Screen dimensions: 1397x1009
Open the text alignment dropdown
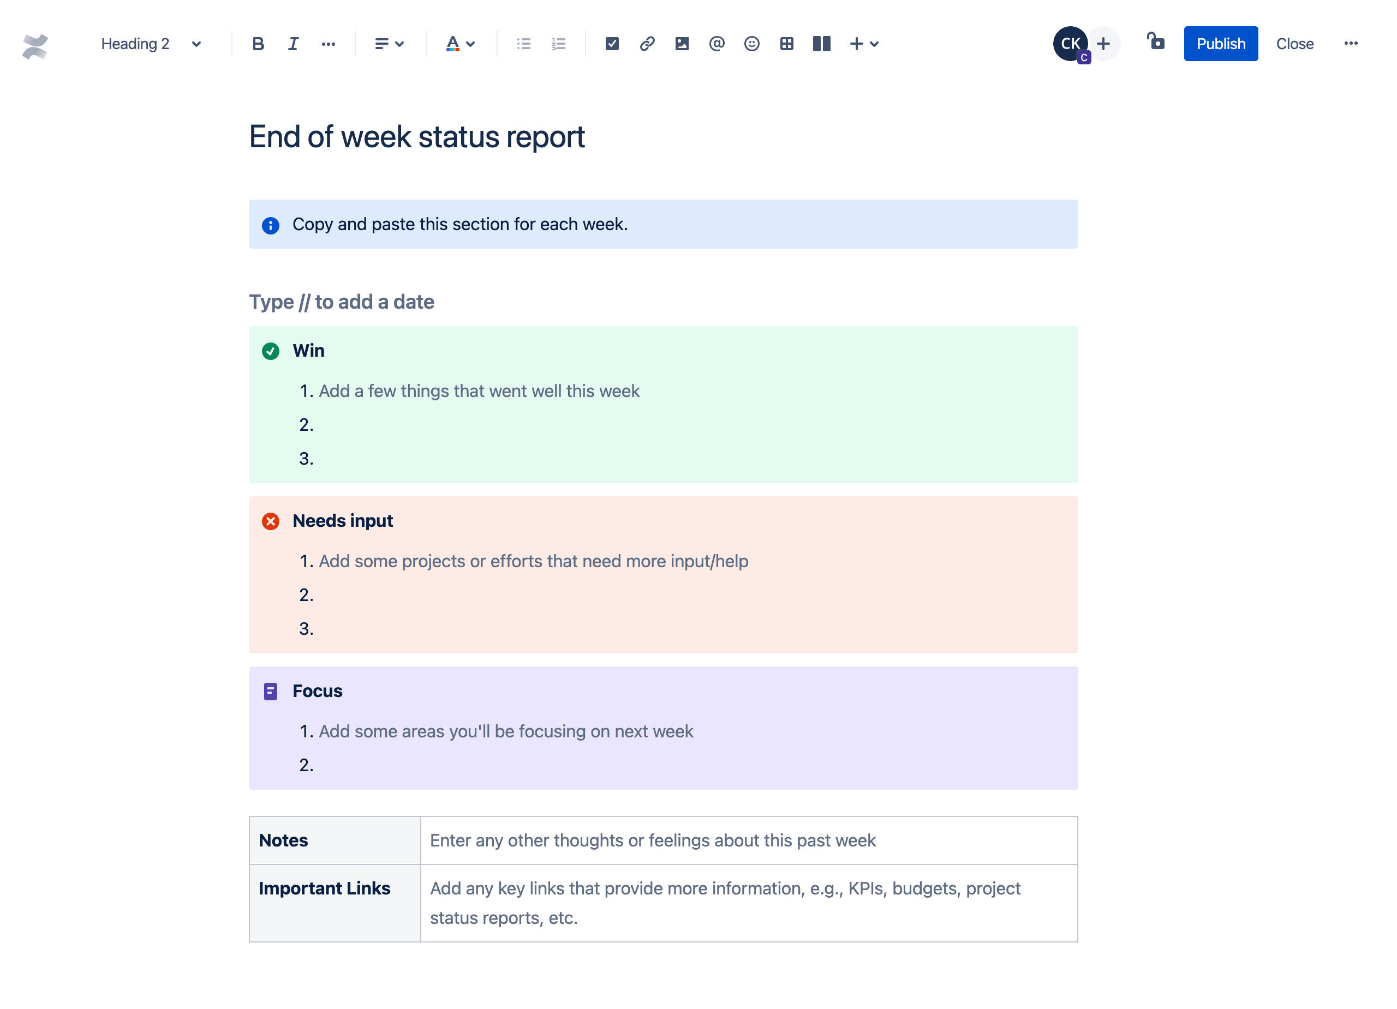(x=387, y=43)
